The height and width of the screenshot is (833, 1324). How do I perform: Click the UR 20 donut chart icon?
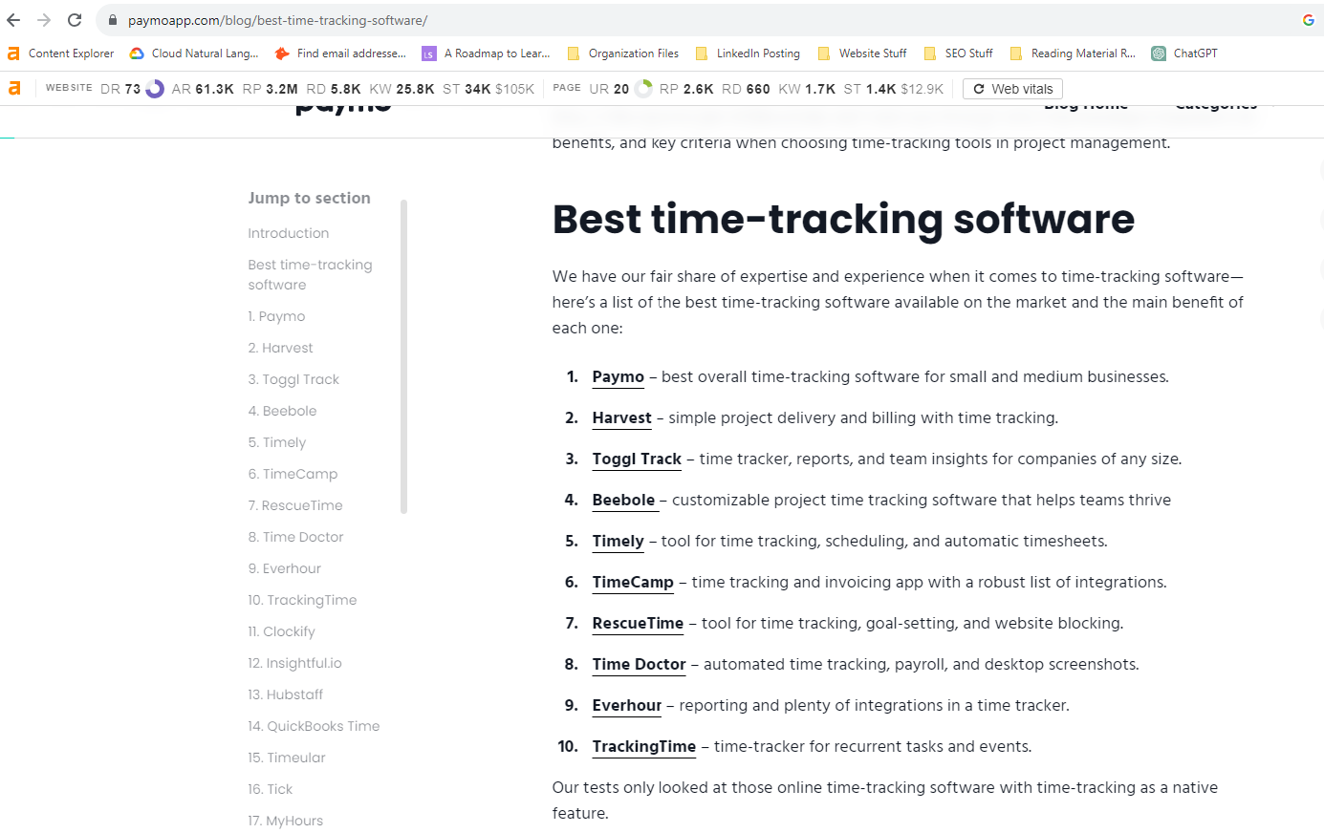tap(643, 89)
